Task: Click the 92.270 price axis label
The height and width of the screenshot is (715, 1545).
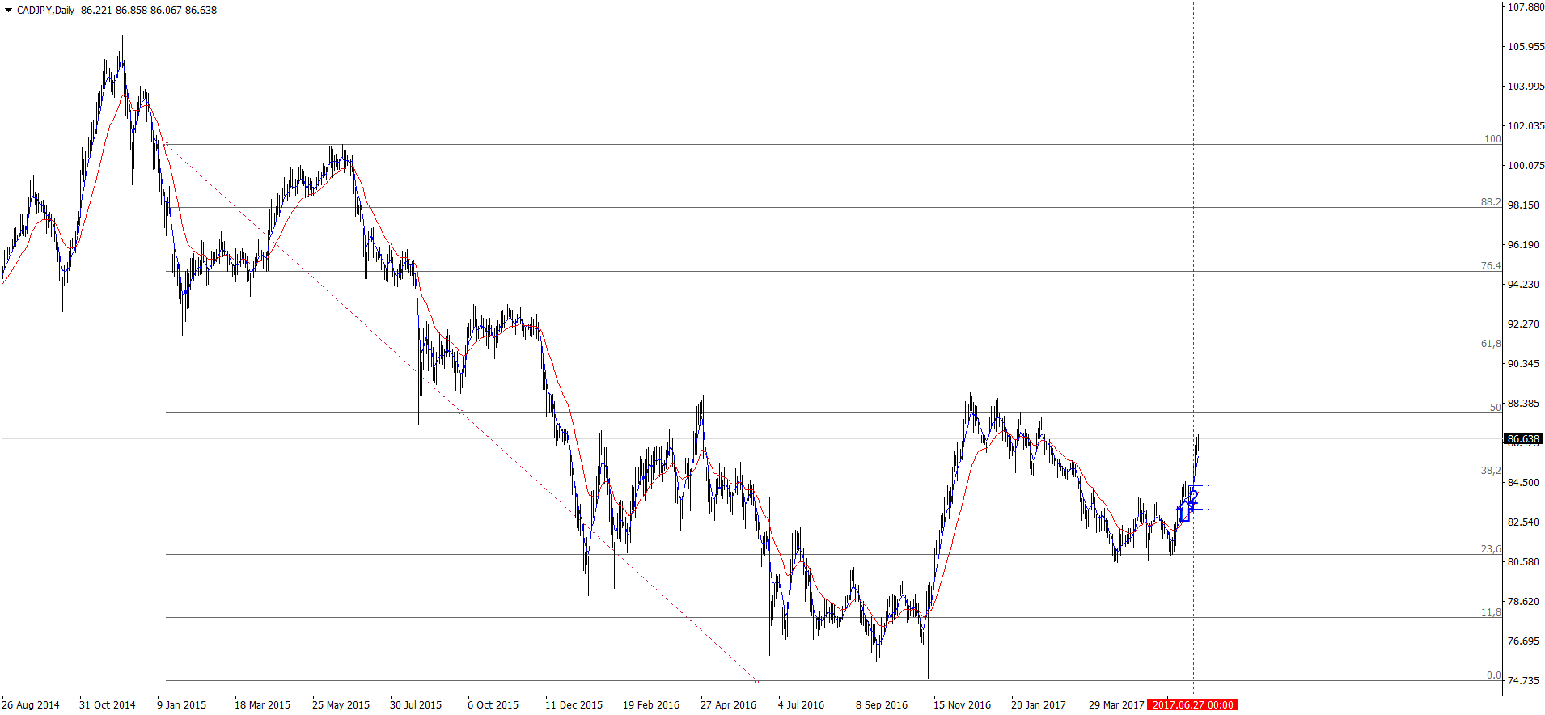Action: [x=1524, y=324]
